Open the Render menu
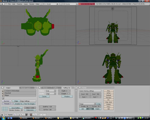The image size is (150, 120). tap(32, 4)
